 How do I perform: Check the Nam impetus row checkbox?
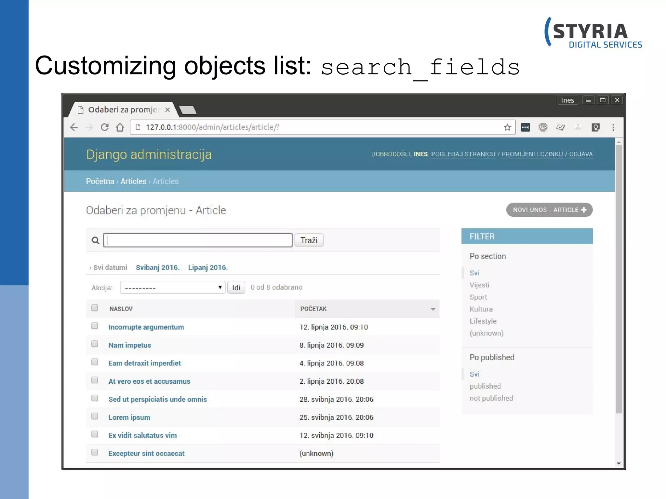coord(95,344)
